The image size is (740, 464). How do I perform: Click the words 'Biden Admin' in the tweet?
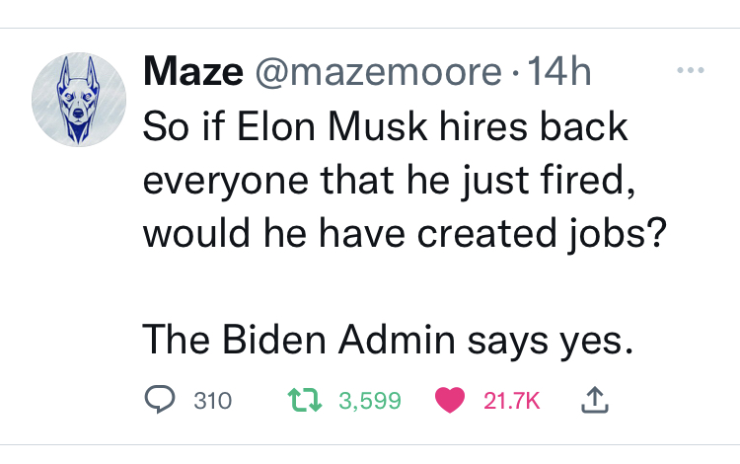[337, 339]
